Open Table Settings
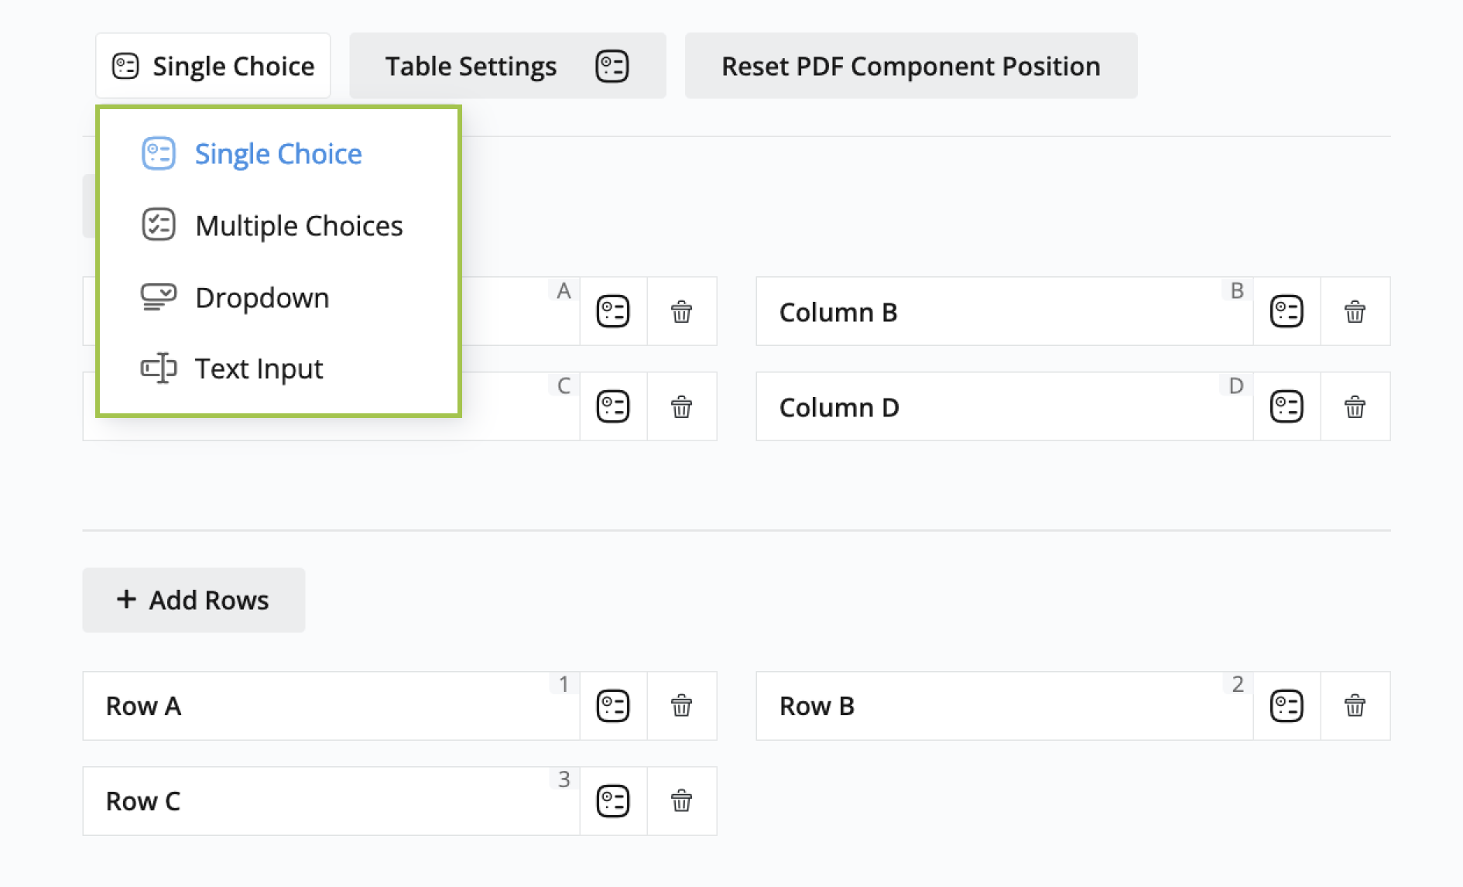 coord(508,66)
